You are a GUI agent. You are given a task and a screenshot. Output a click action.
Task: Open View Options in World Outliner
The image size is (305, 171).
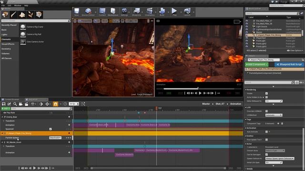(295, 51)
